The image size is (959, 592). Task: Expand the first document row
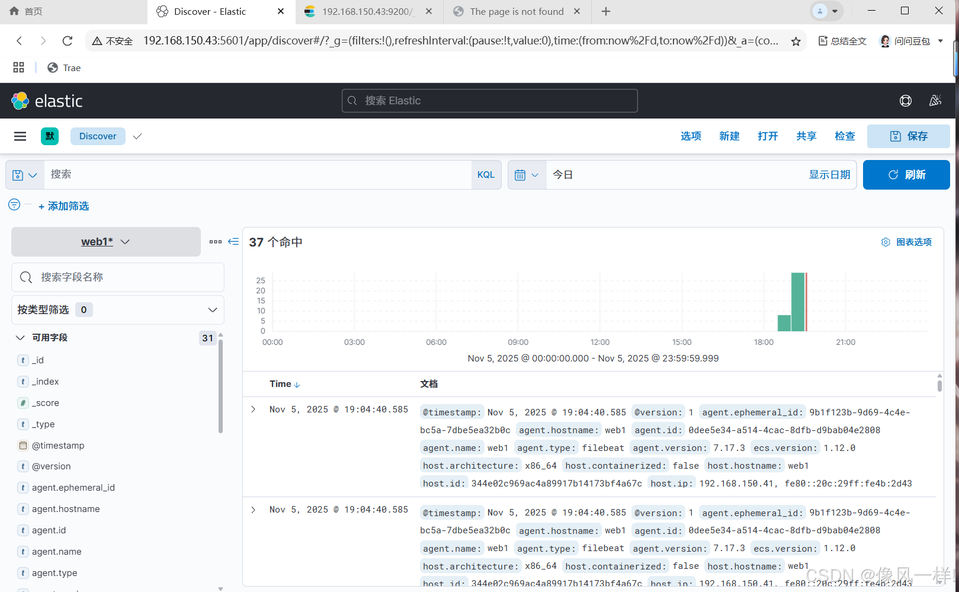[x=254, y=409]
